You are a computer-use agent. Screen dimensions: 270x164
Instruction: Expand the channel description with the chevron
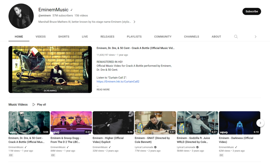point(134,22)
